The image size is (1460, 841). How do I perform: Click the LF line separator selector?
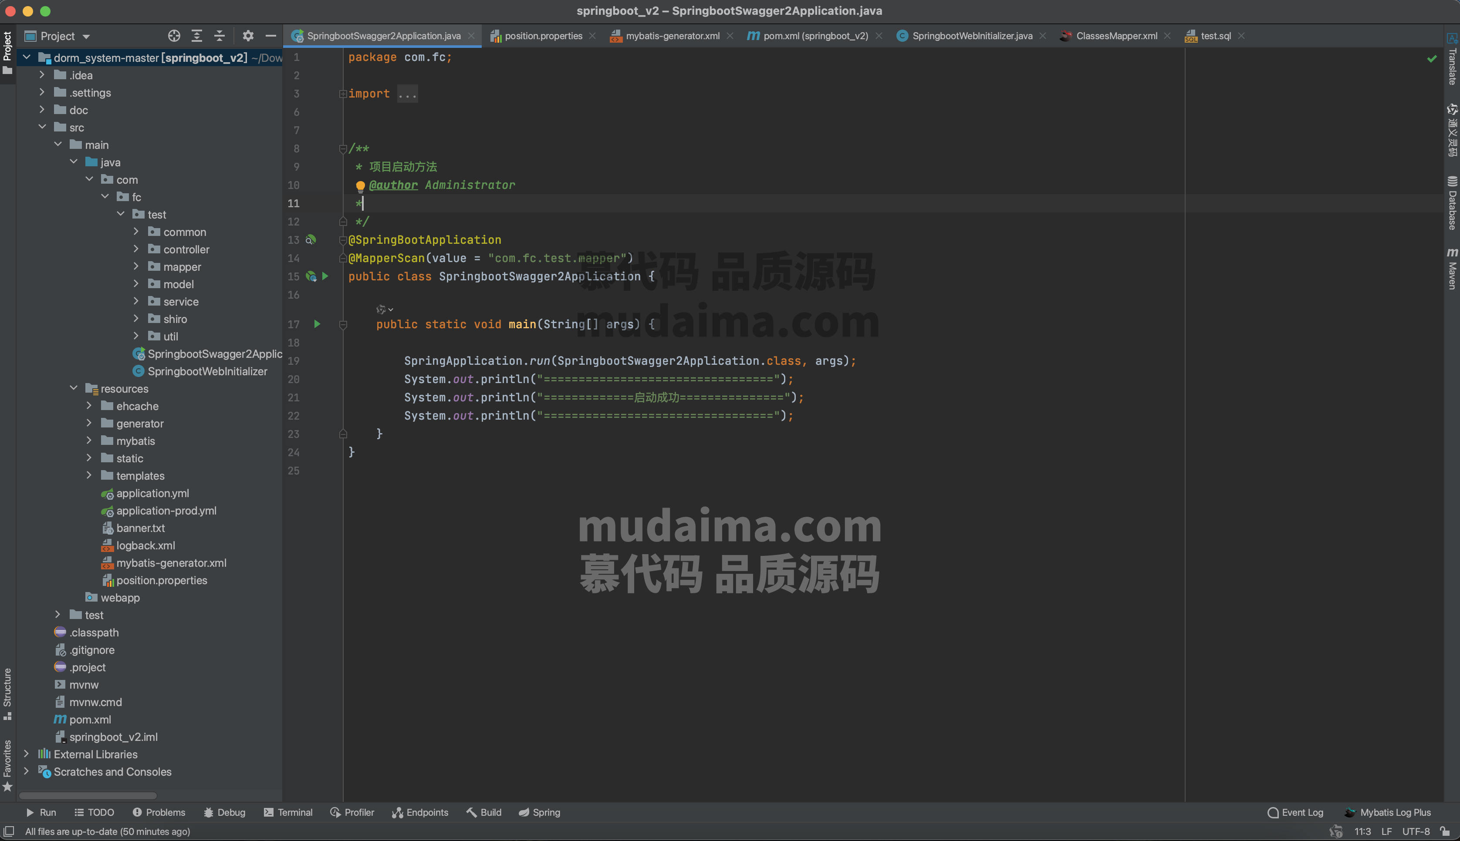point(1386,831)
